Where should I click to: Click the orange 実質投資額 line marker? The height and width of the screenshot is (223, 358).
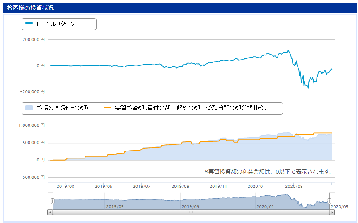click(x=107, y=107)
